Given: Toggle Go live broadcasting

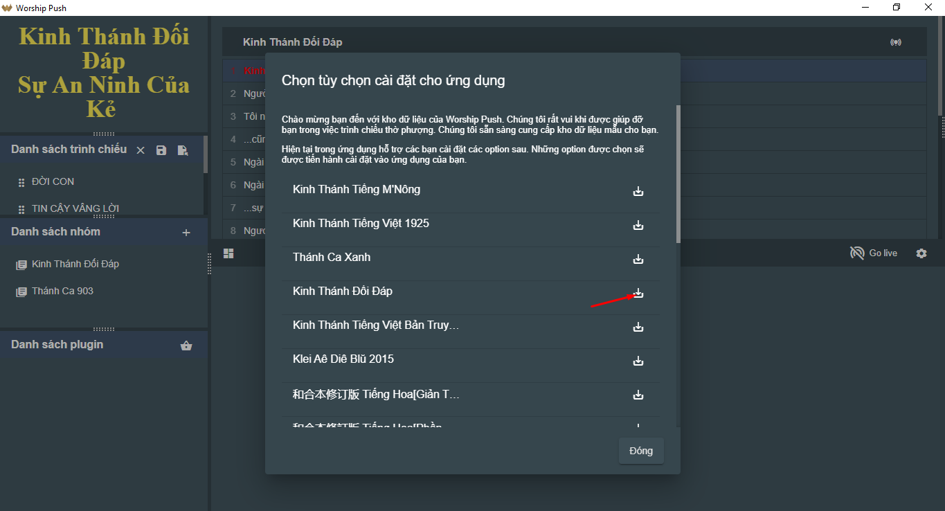Looking at the screenshot, I should pos(874,253).
